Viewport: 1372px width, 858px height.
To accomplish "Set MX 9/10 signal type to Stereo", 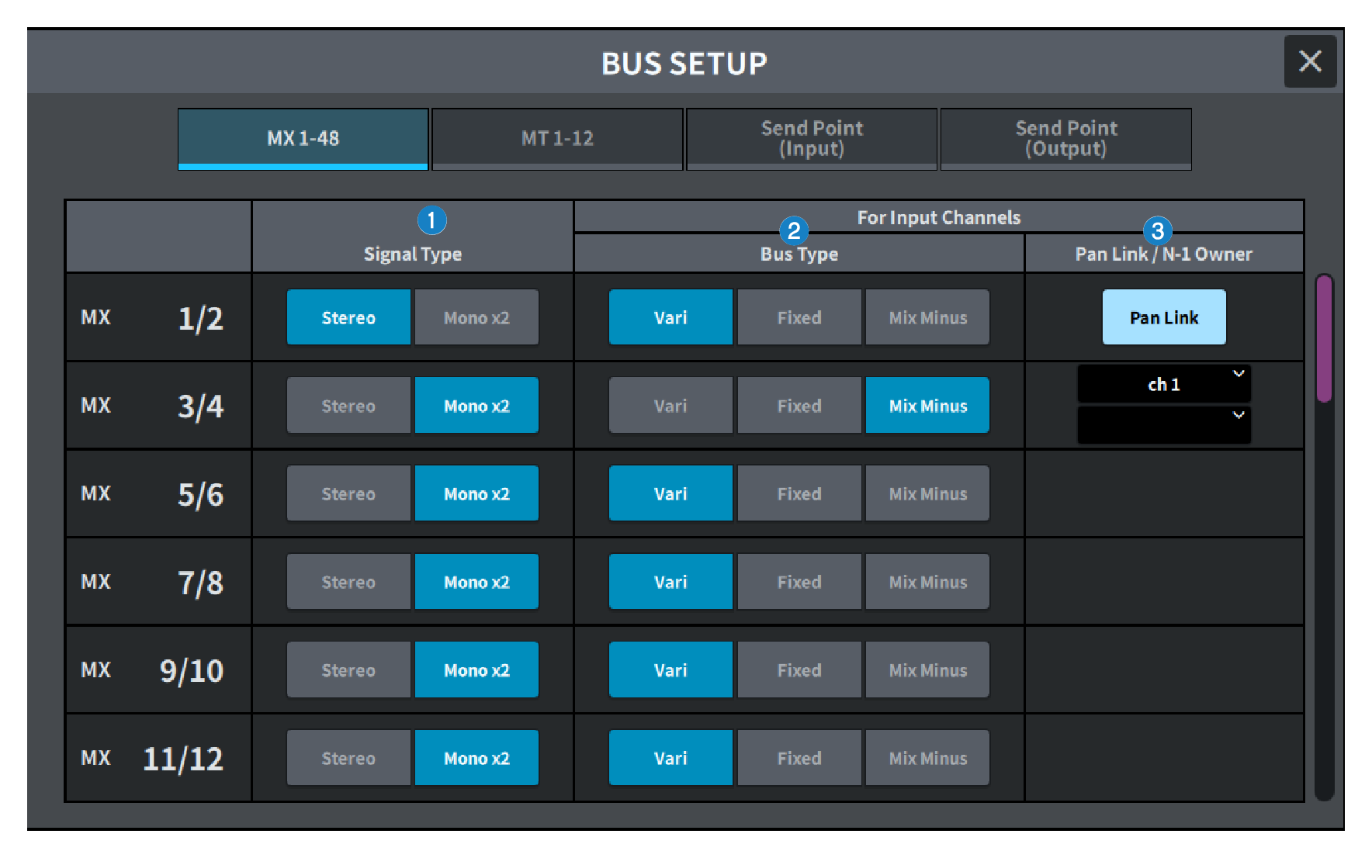I will coord(348,670).
